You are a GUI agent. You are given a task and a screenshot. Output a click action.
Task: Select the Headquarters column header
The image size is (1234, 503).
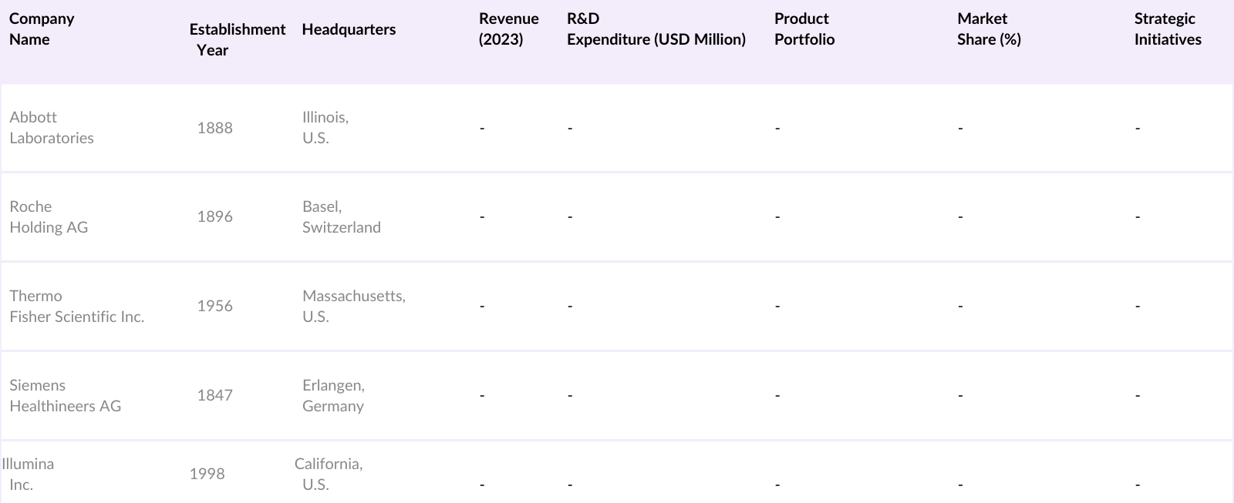(x=349, y=29)
